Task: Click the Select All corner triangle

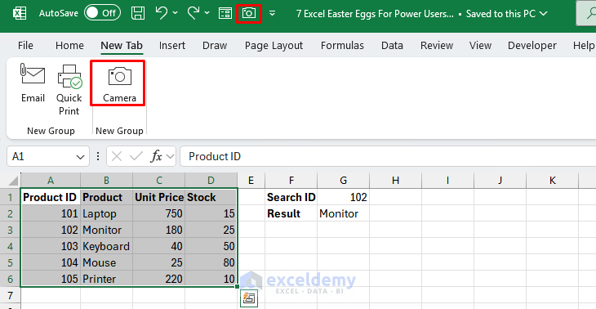Action: click(x=13, y=181)
